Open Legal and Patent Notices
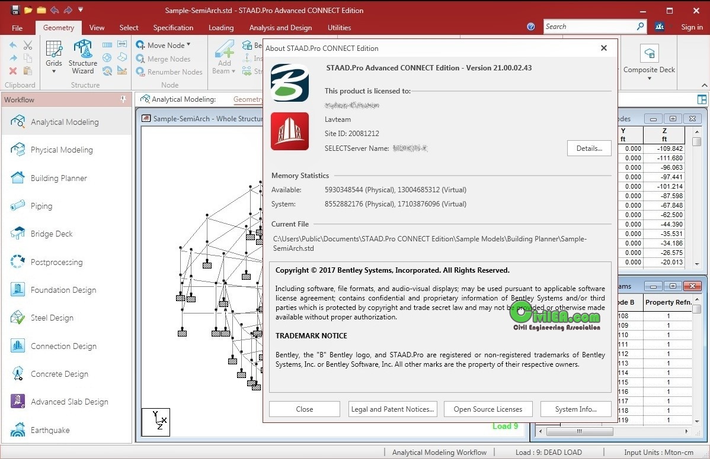 tap(392, 409)
